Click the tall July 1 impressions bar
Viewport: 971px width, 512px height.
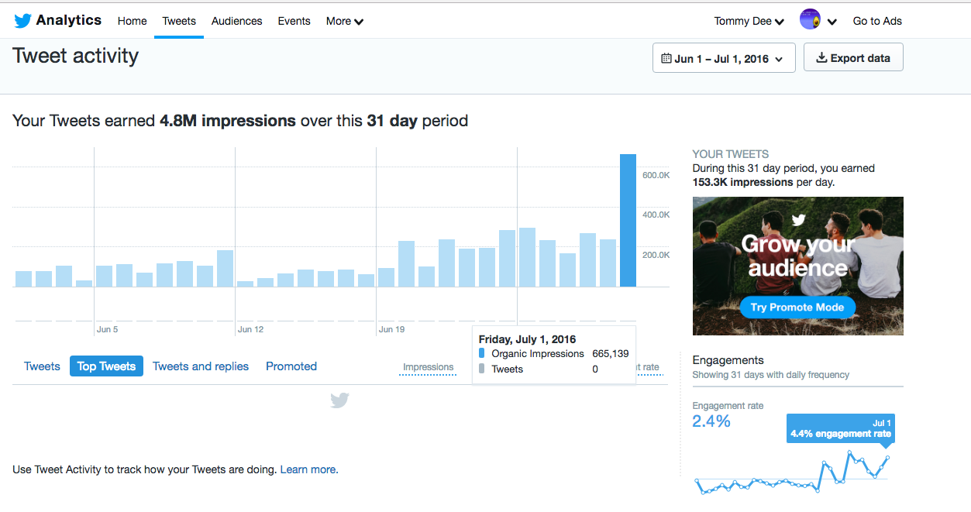pyautogui.click(x=628, y=221)
